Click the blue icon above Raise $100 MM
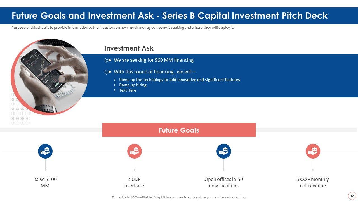 pyautogui.click(x=45, y=151)
